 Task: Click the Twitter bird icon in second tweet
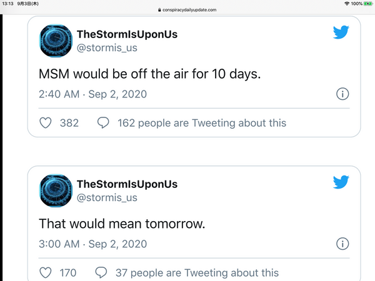[341, 182]
